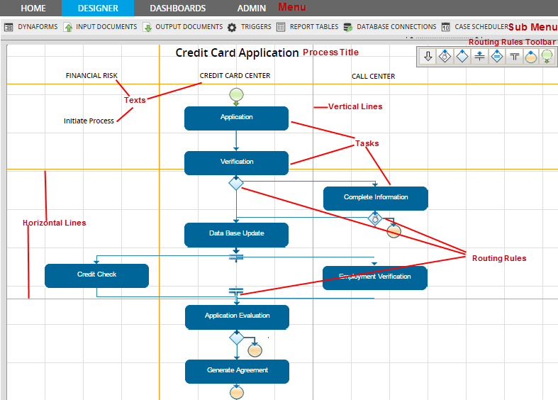The image size is (558, 400).
Task: Pick the Selection routing rule icon
Action: pyautogui.click(x=445, y=57)
